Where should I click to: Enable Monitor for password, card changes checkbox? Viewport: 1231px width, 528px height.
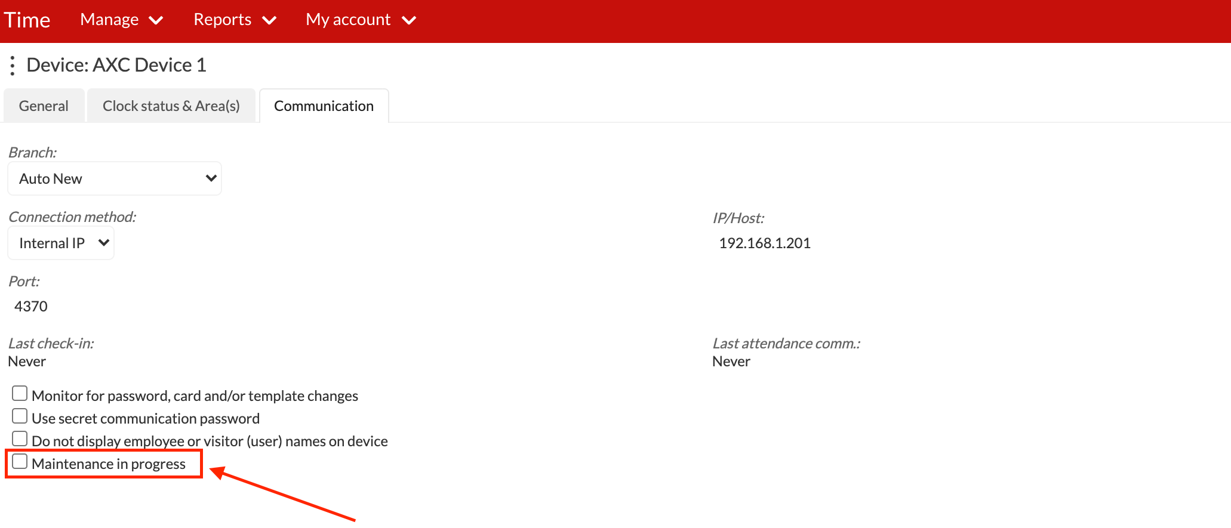pyautogui.click(x=20, y=393)
